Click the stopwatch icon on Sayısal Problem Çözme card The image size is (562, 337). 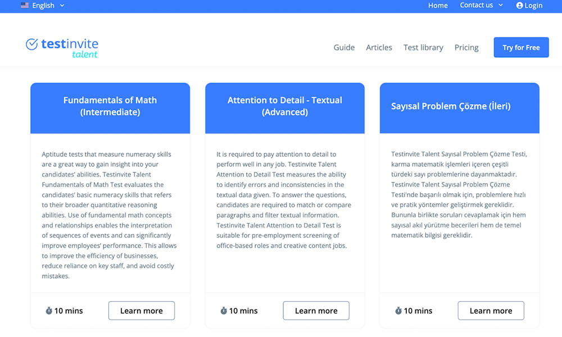point(398,311)
